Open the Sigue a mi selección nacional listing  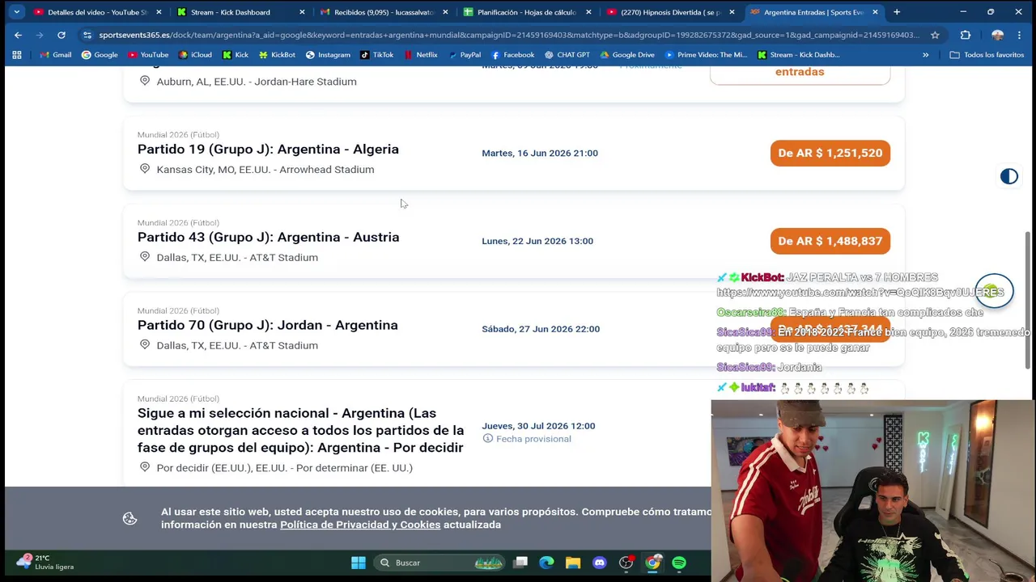[300, 430]
